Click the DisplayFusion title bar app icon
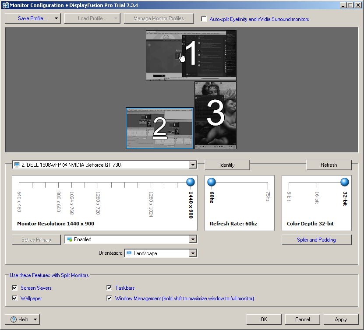 click(5, 5)
